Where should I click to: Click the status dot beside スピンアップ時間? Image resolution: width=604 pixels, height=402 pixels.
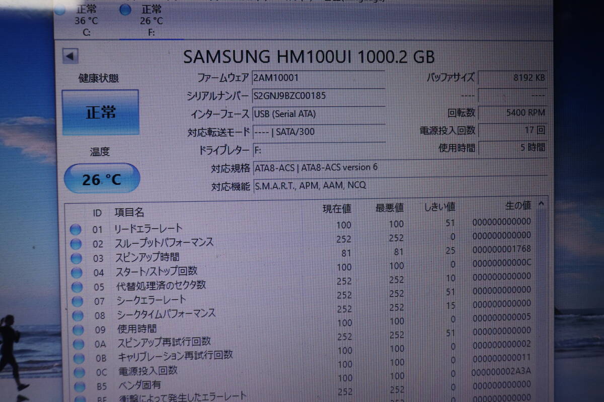pyautogui.click(x=77, y=258)
